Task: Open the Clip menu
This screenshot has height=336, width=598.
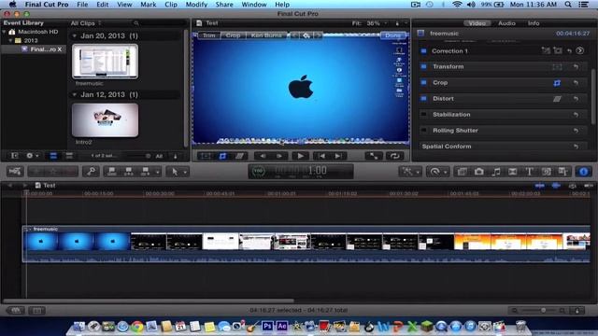Action: click(x=171, y=5)
